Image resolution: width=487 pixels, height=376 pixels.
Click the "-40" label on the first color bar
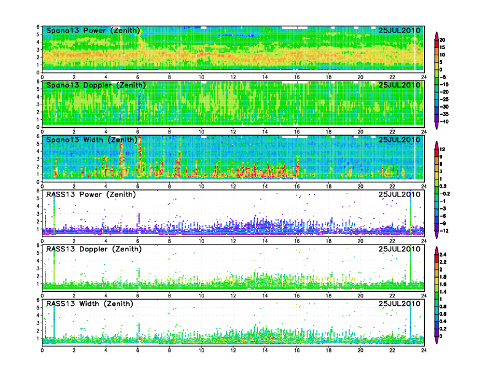pos(444,122)
